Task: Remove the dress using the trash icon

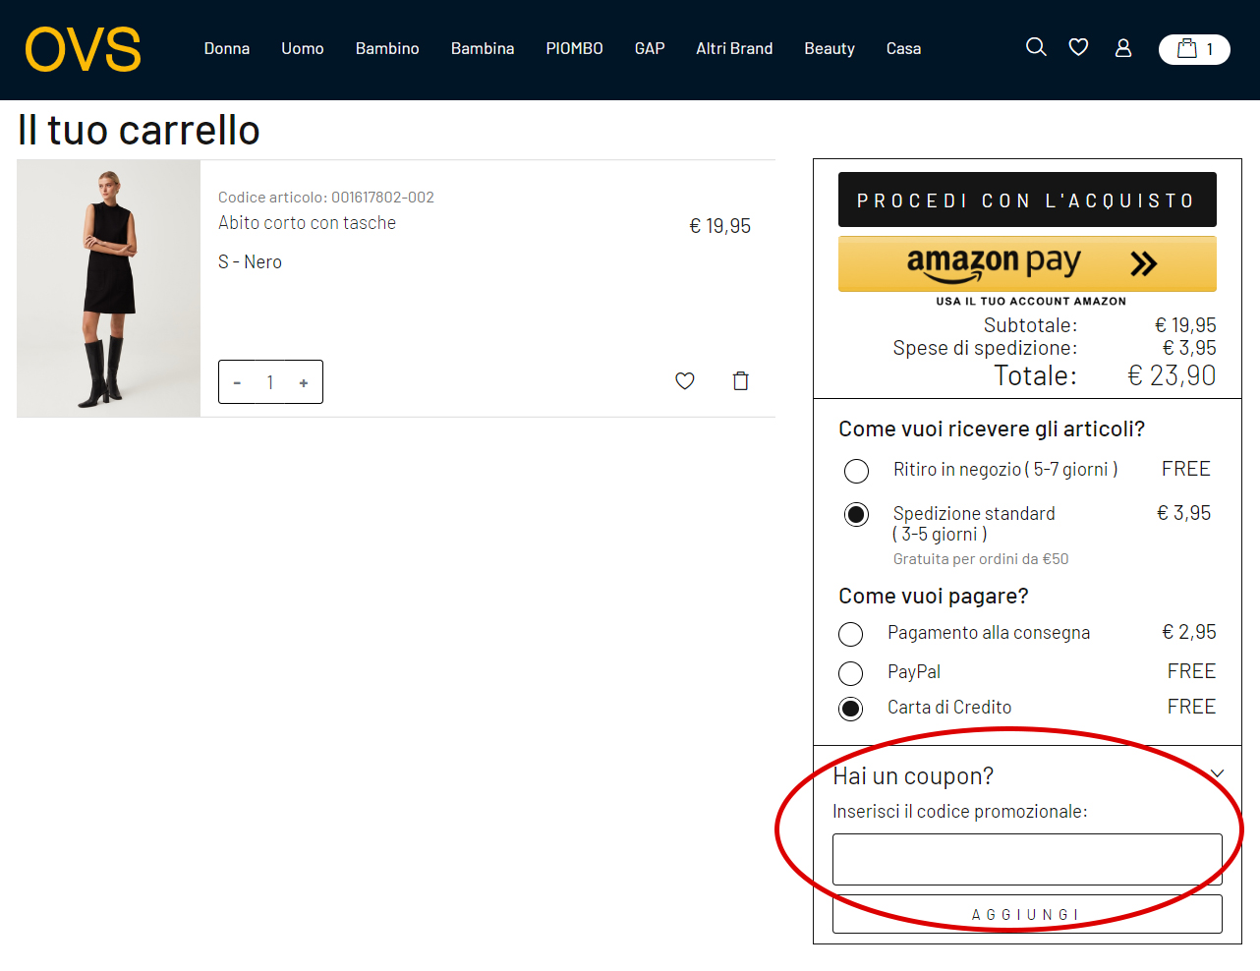Action: pos(740,380)
